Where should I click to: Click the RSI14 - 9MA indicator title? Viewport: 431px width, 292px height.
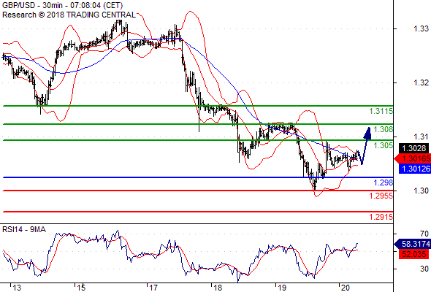pyautogui.click(x=24, y=229)
